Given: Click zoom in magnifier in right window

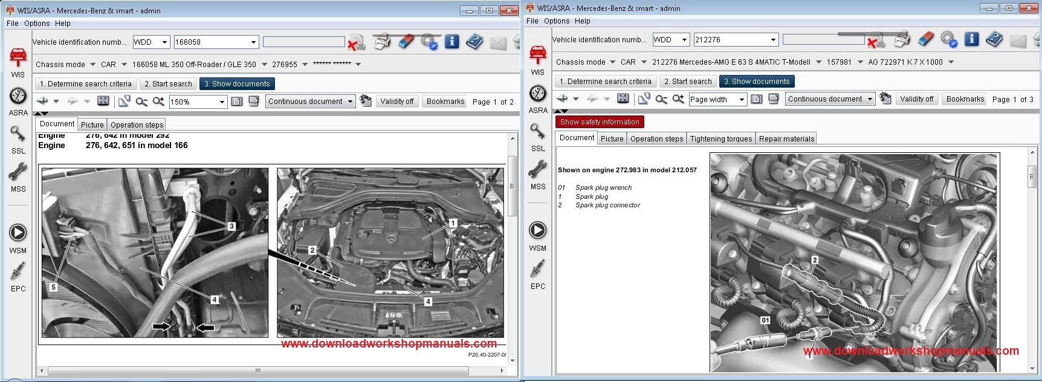Looking at the screenshot, I should click(678, 99).
